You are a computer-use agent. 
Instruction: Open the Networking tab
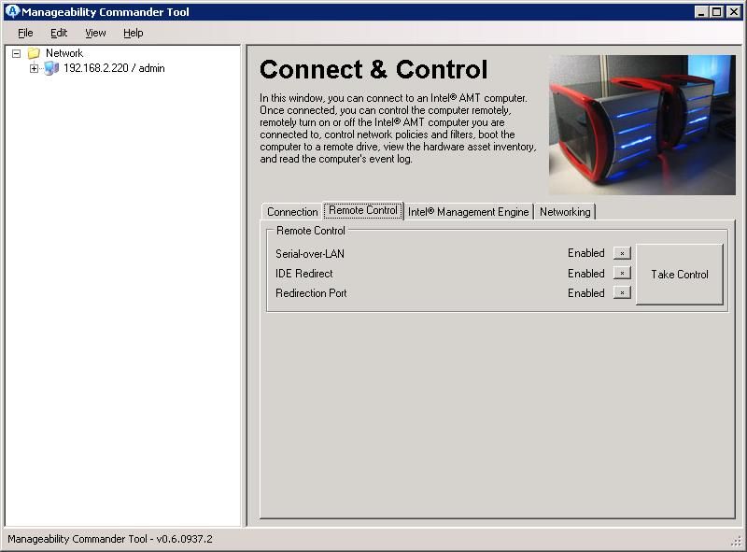[565, 212]
